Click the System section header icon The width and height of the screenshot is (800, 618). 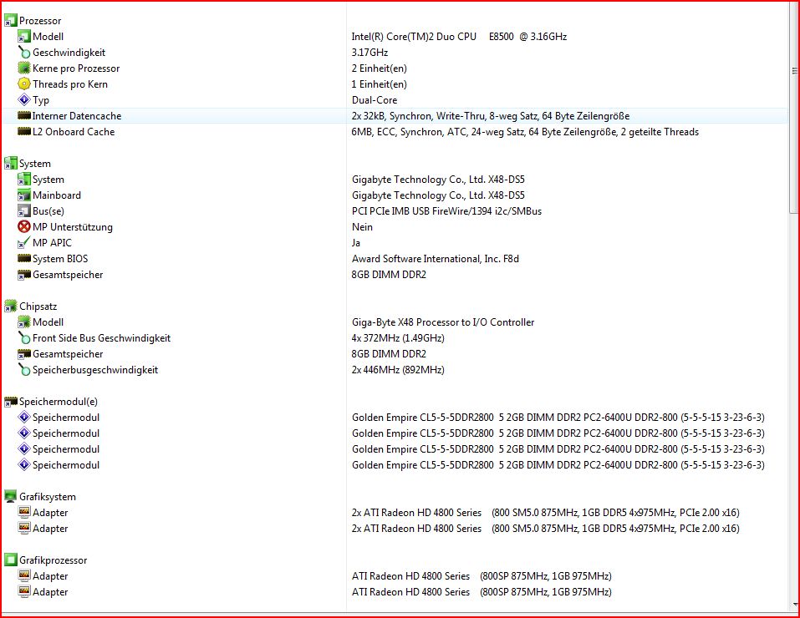(10, 163)
